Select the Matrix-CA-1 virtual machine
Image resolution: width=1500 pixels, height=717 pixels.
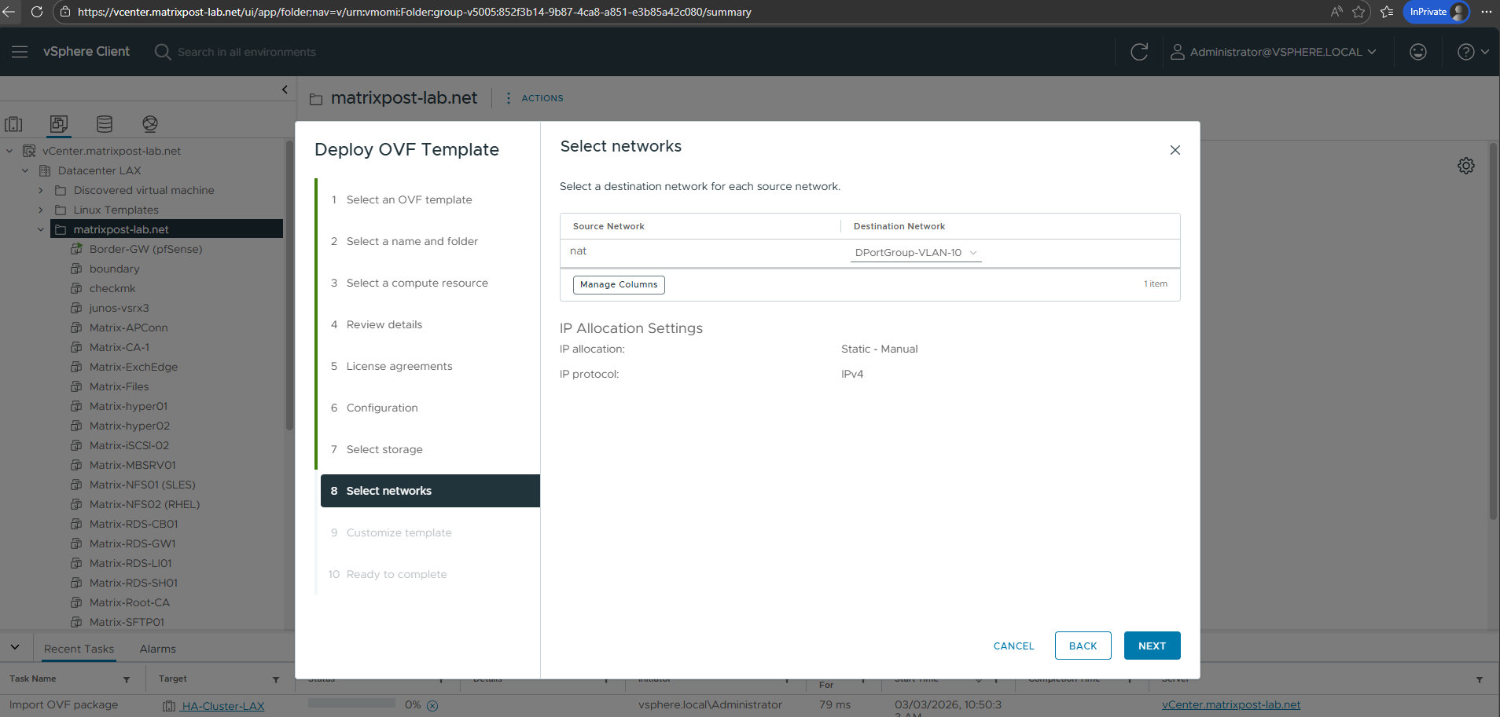(x=119, y=347)
